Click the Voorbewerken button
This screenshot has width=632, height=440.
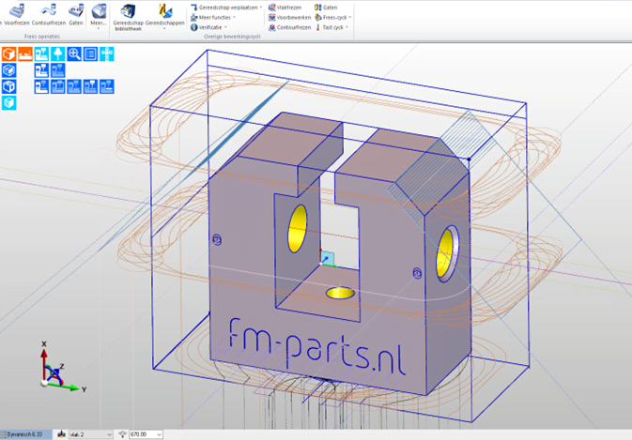(x=293, y=17)
